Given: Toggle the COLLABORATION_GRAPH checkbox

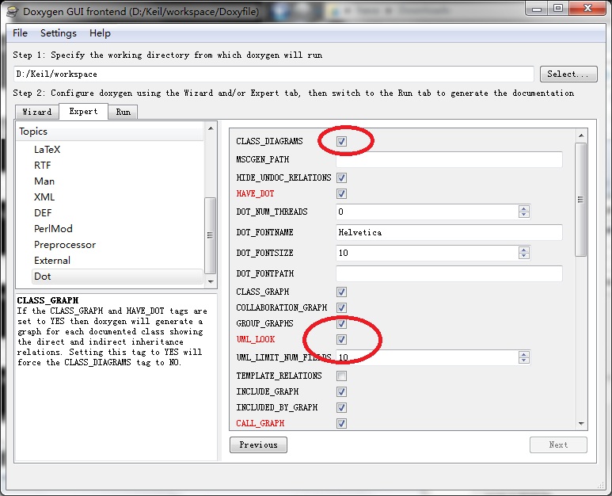Looking at the screenshot, I should coord(341,307).
